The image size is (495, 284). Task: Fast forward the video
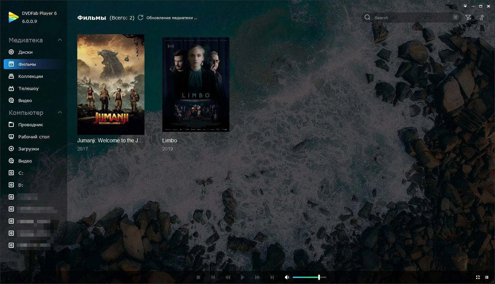257,277
